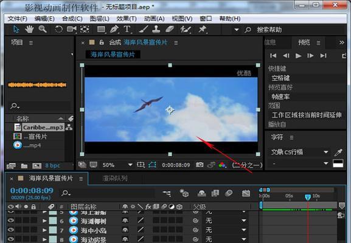
Task: Select the Zoom magnifier tool
Action: click(43, 29)
